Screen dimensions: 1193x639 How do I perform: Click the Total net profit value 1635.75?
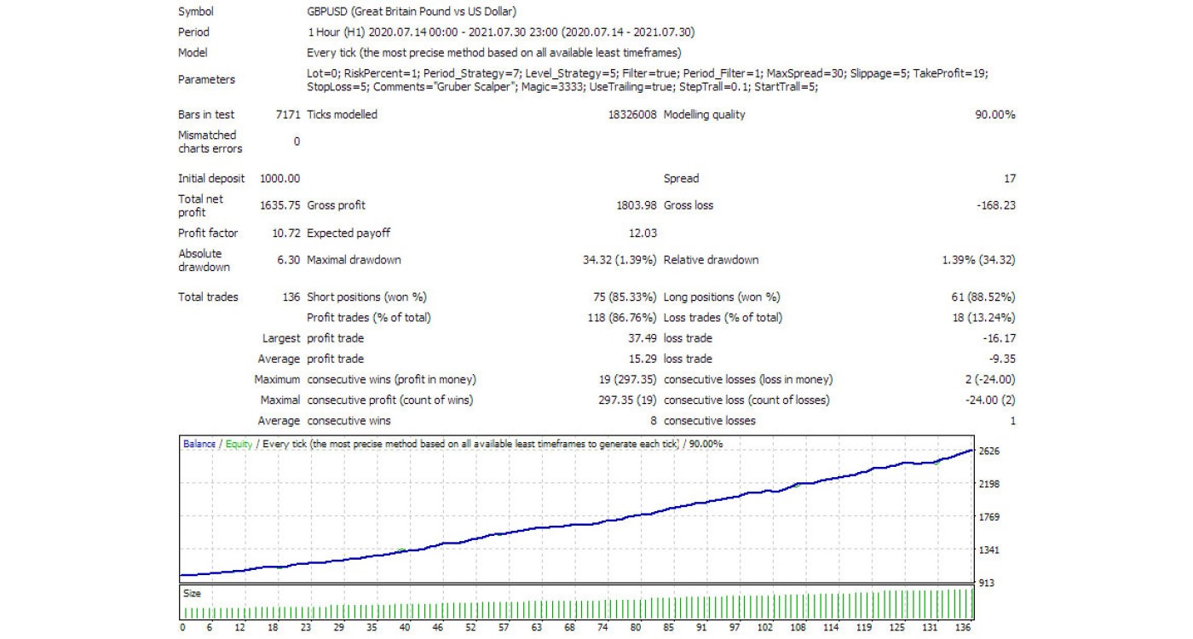click(x=280, y=205)
